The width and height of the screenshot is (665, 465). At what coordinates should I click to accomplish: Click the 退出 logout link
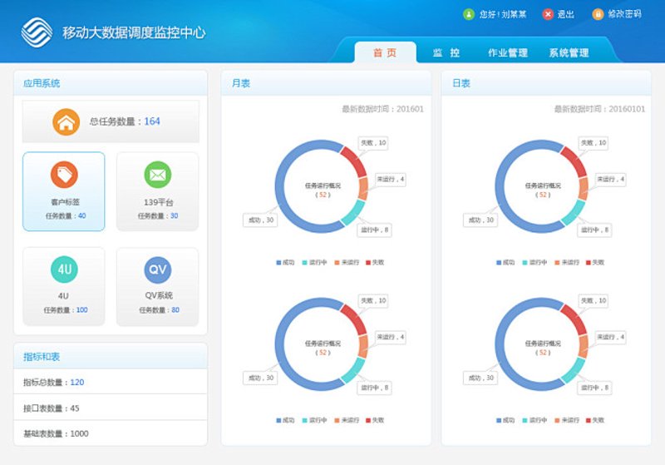click(x=565, y=14)
